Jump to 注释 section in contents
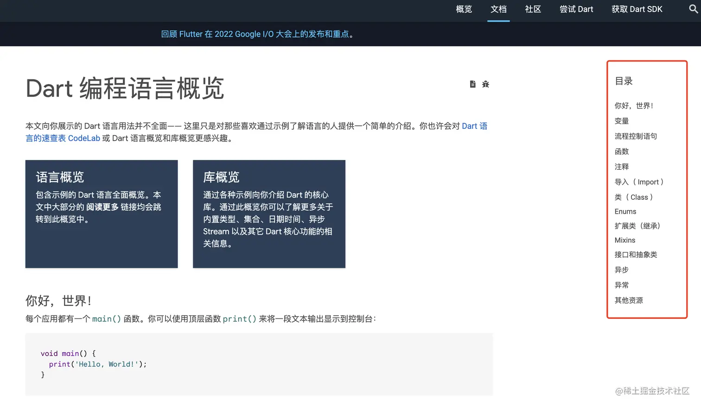701x407 pixels. point(622,167)
